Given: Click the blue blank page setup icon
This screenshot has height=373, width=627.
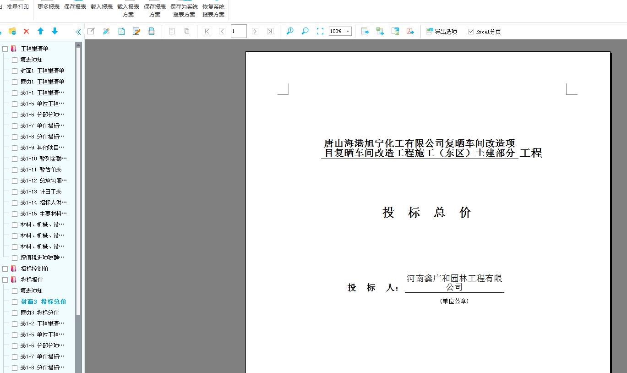Looking at the screenshot, I should 121,31.
